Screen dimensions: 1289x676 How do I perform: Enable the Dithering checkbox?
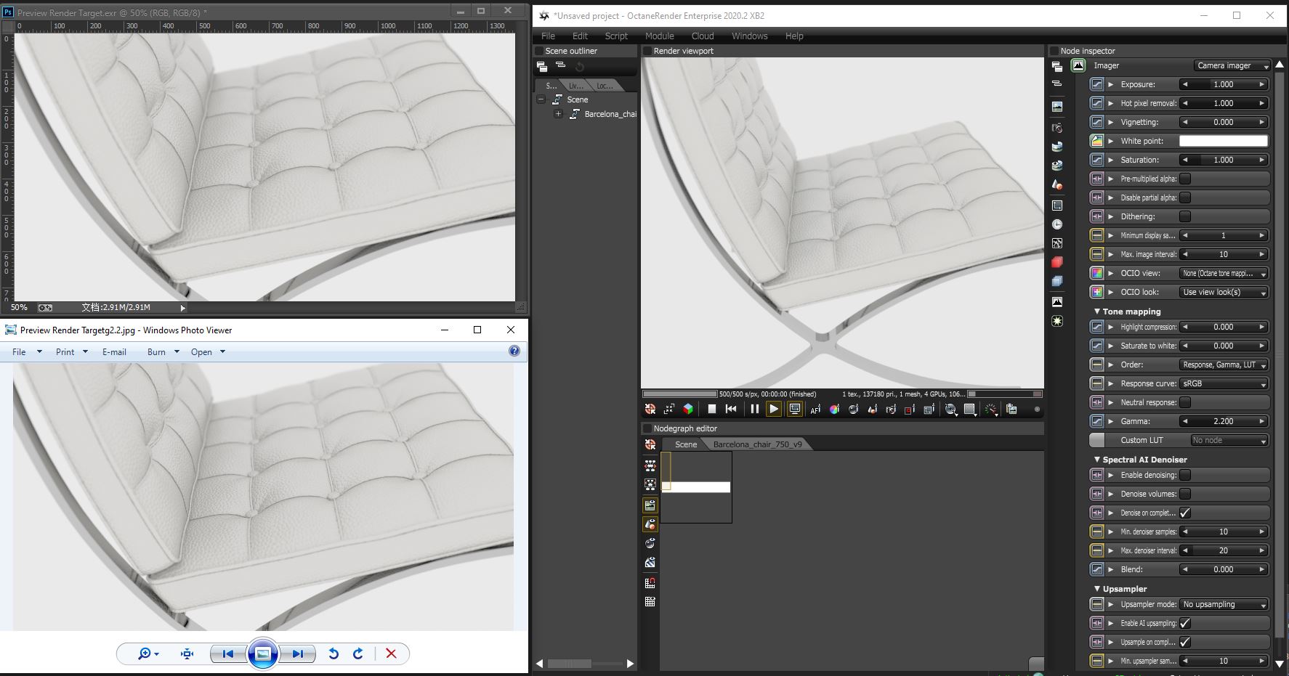(1185, 216)
